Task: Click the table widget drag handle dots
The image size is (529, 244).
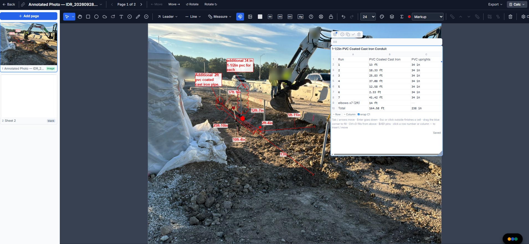Action: tap(335, 42)
